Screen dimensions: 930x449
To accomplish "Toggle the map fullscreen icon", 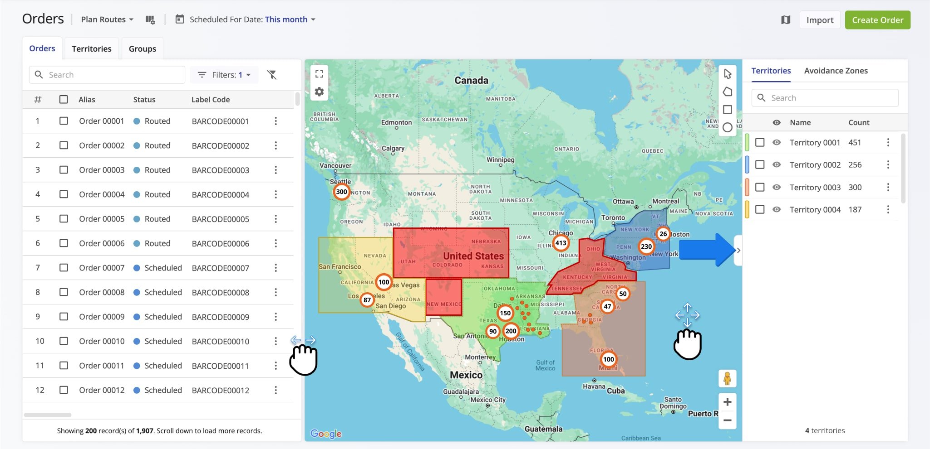I will (320, 74).
